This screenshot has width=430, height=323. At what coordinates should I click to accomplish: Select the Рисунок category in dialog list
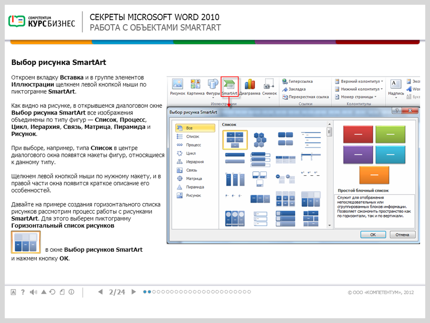[195, 196]
